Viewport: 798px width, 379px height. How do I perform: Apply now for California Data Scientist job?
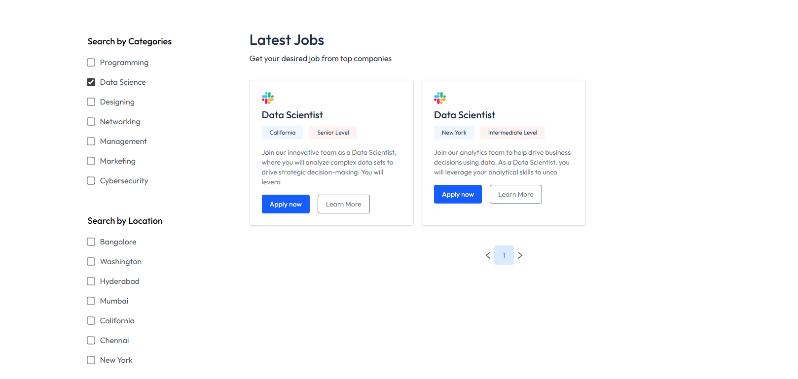click(x=286, y=204)
